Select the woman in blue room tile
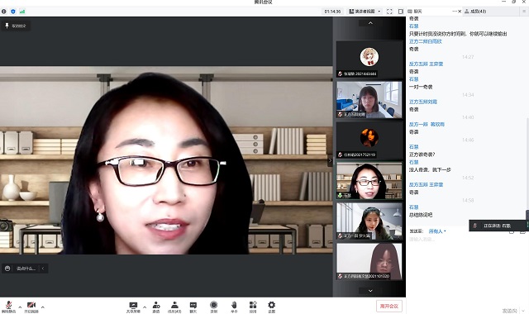 [x=369, y=99]
